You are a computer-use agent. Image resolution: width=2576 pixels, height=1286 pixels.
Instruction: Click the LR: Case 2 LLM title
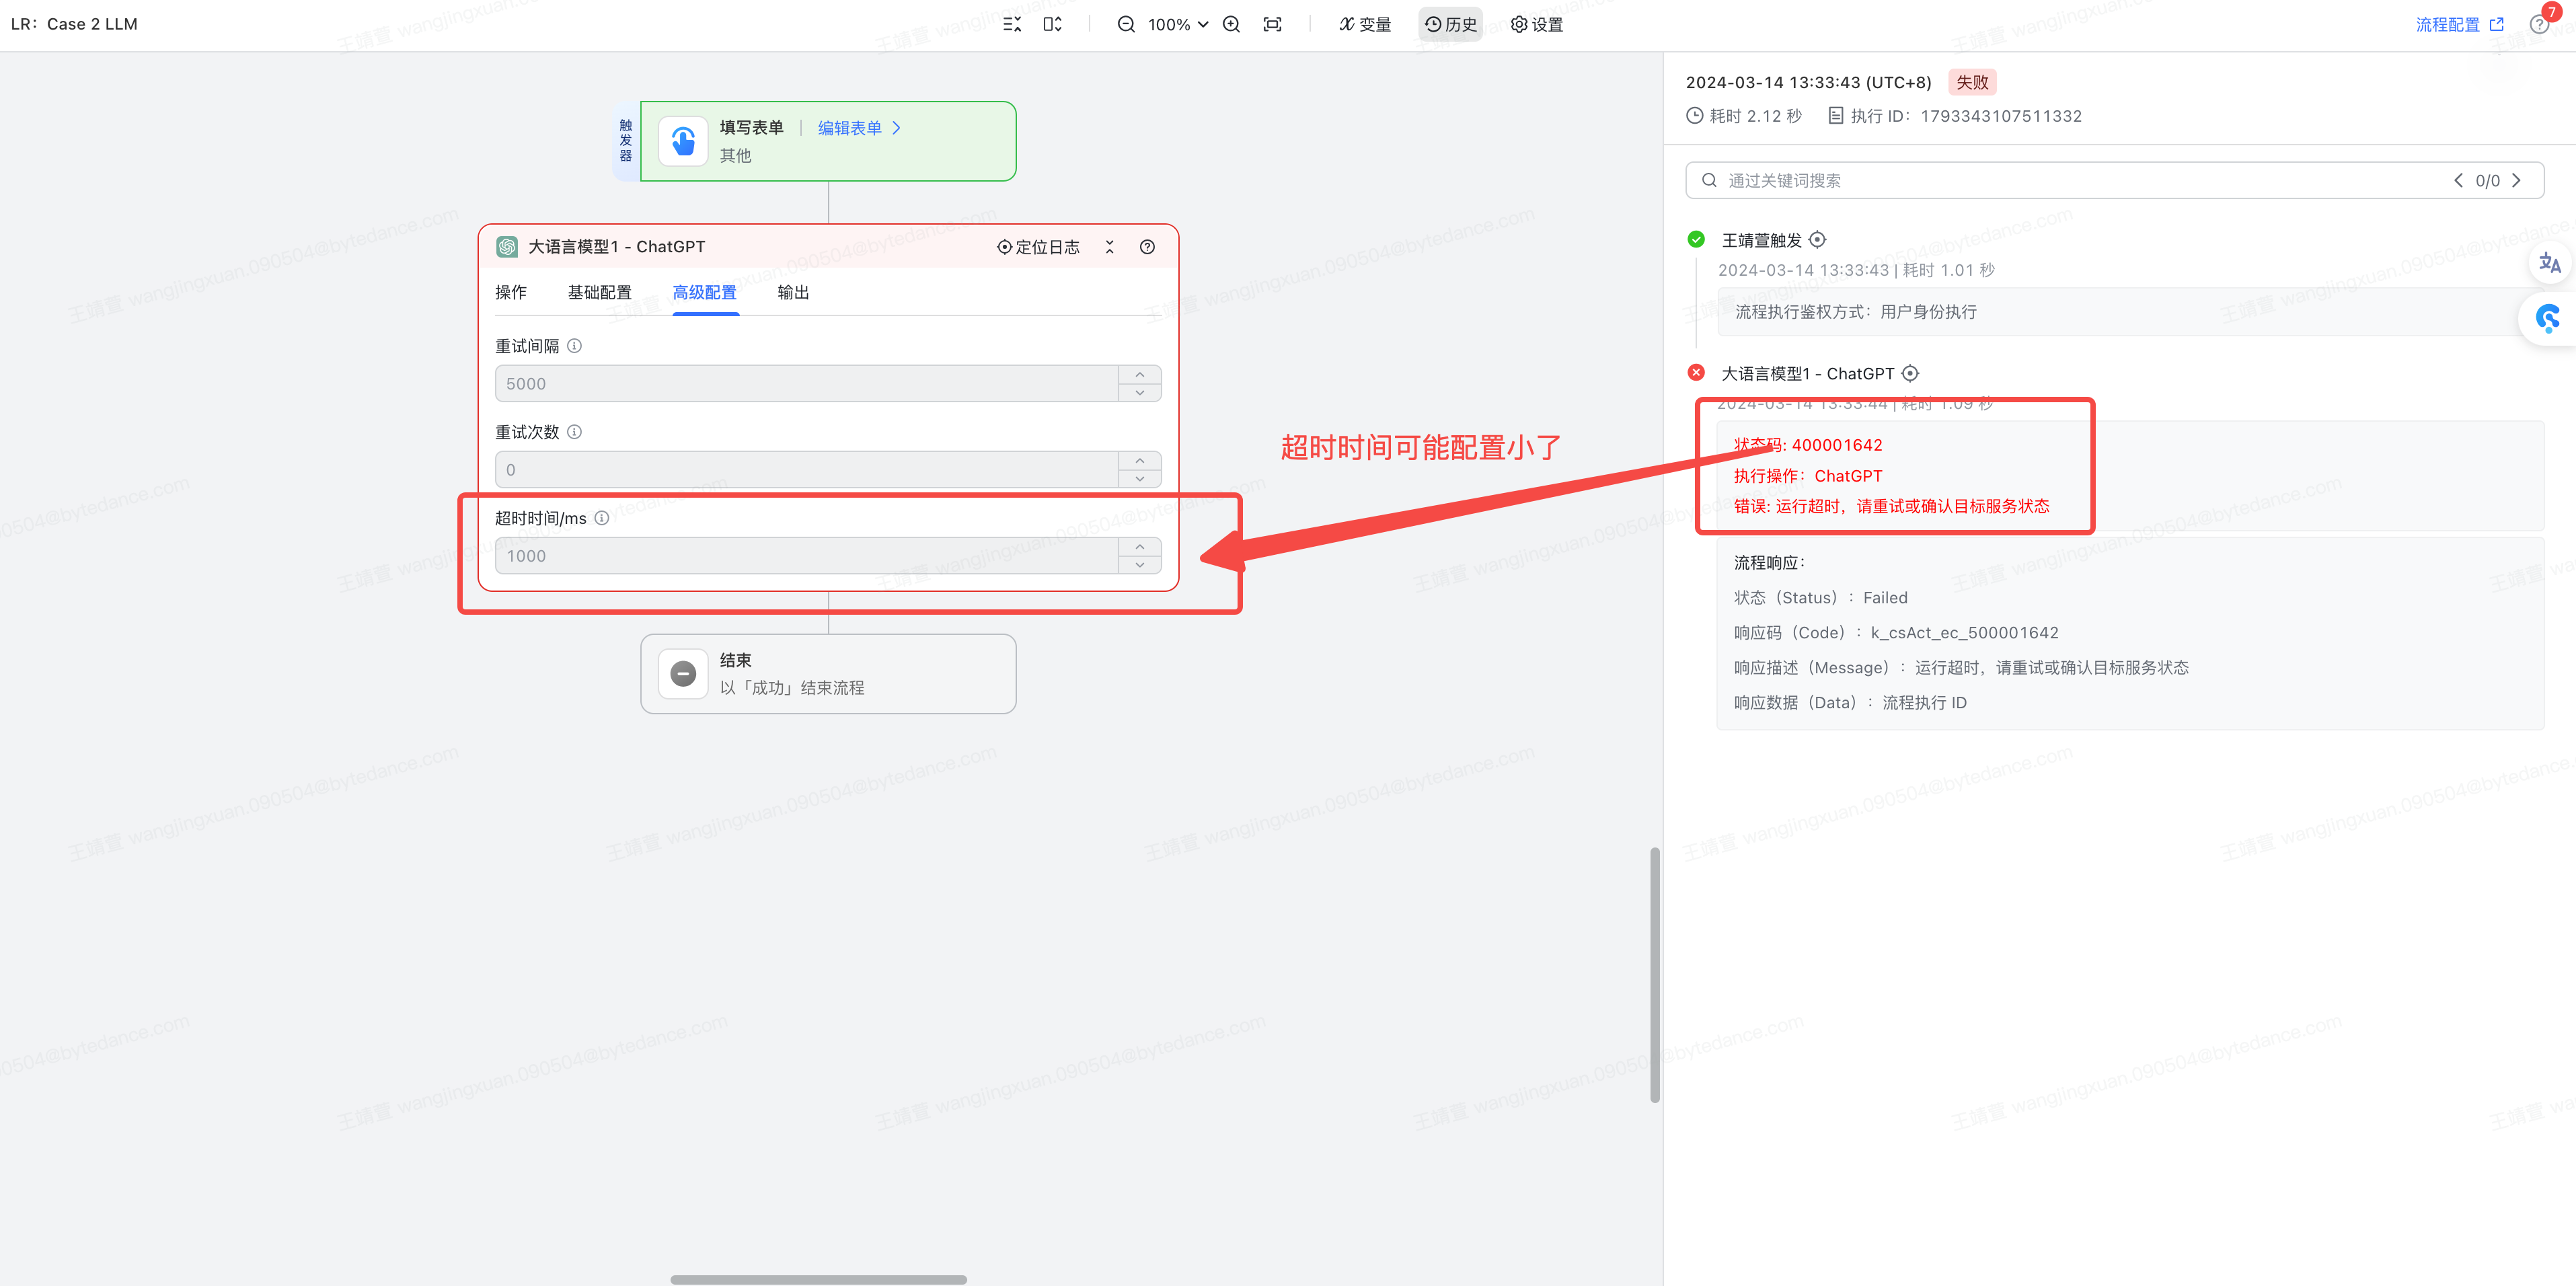[x=74, y=24]
